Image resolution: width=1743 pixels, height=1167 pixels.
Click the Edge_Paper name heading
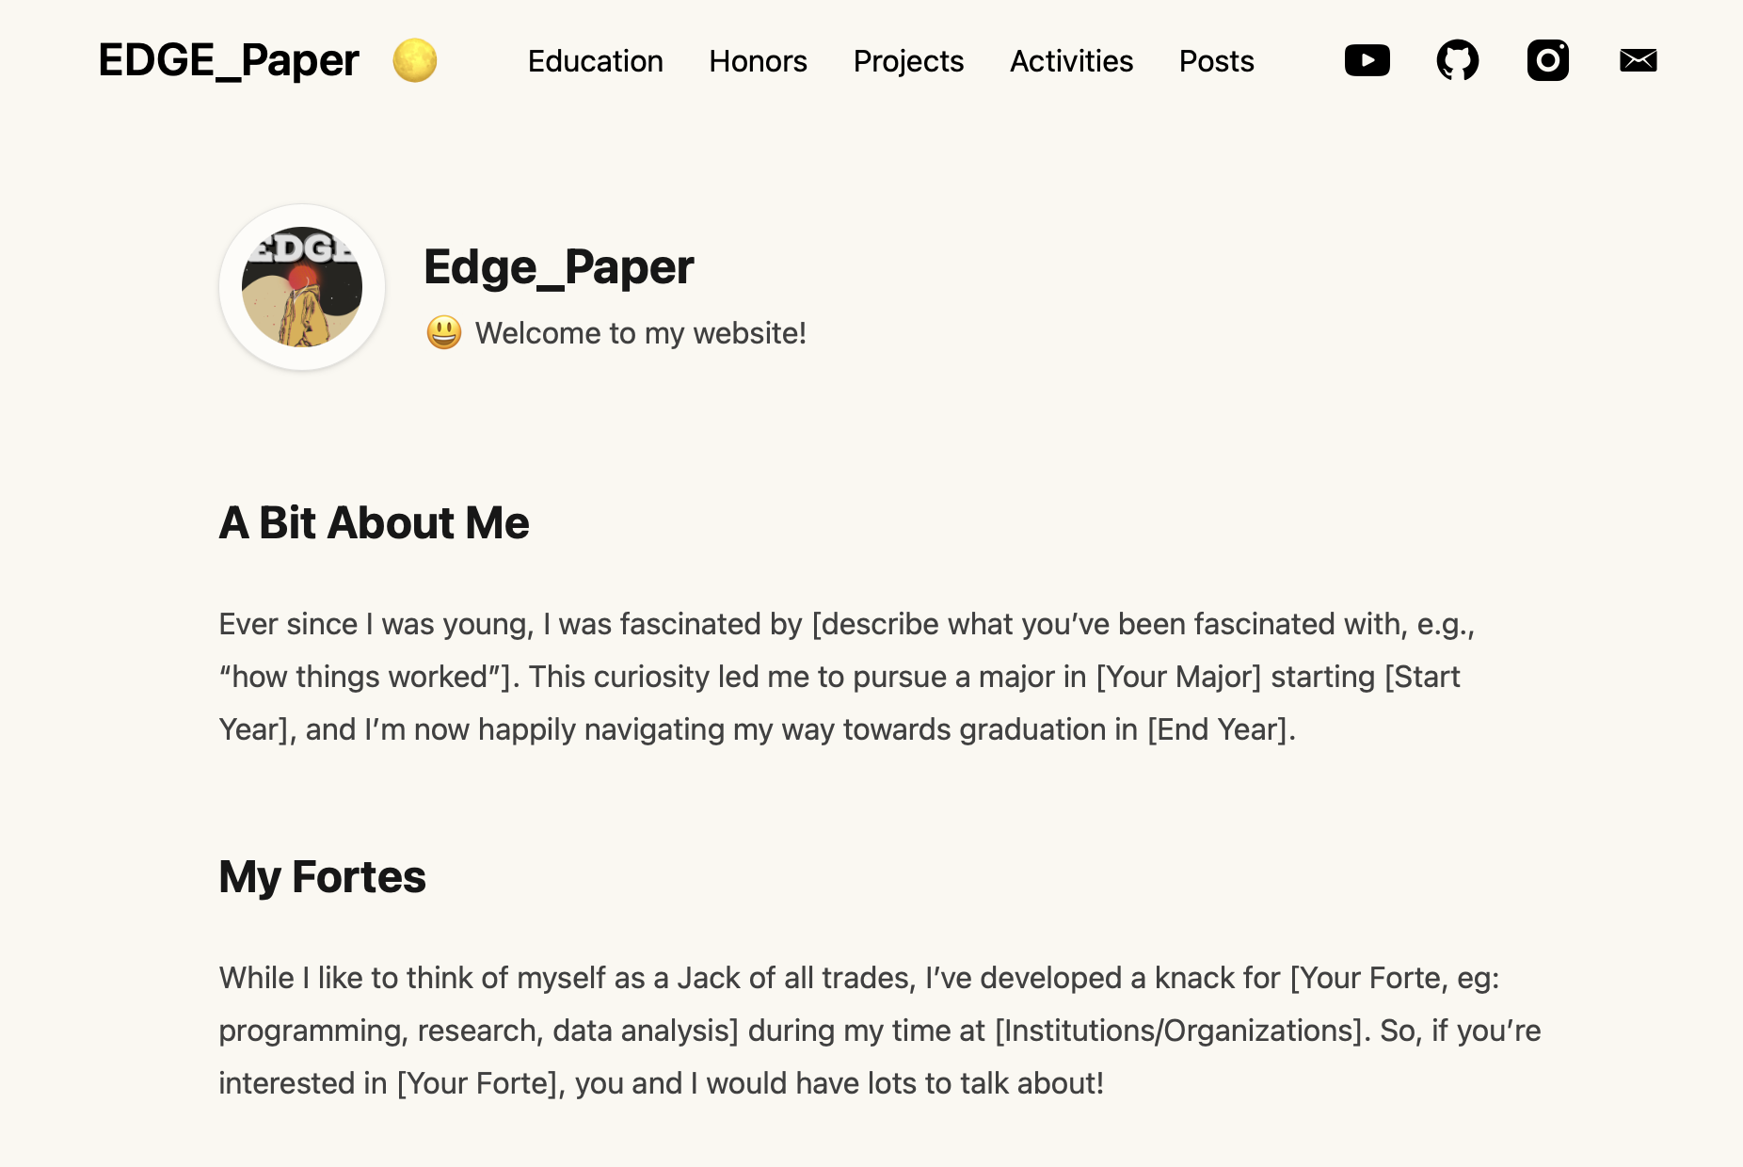point(559,267)
